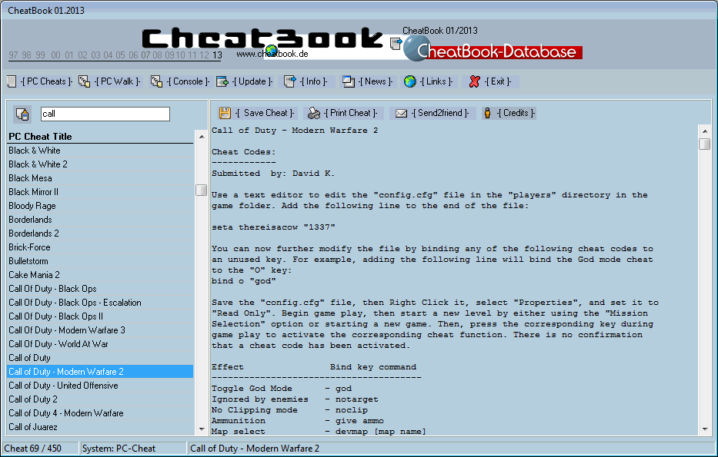Select 'Black Mesa' in the list
Screen dimensions: 718x457
tap(100, 178)
